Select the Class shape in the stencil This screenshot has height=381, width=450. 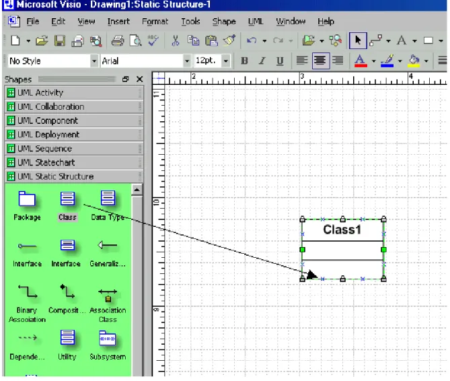(67, 205)
